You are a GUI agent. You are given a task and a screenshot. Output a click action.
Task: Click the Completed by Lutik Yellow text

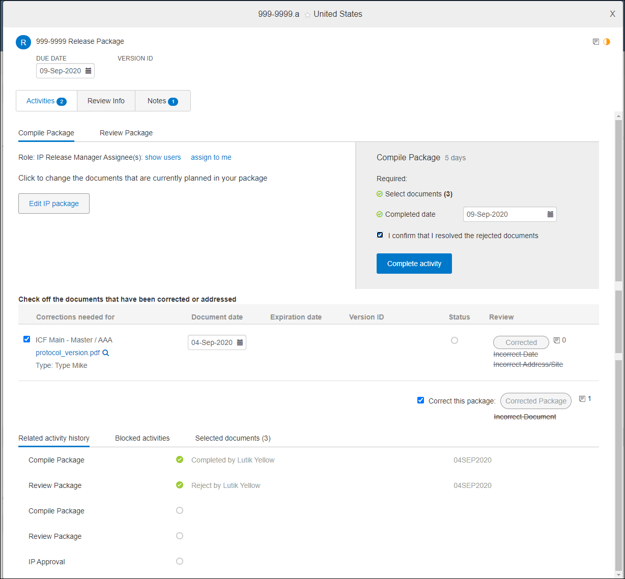pyautogui.click(x=233, y=460)
